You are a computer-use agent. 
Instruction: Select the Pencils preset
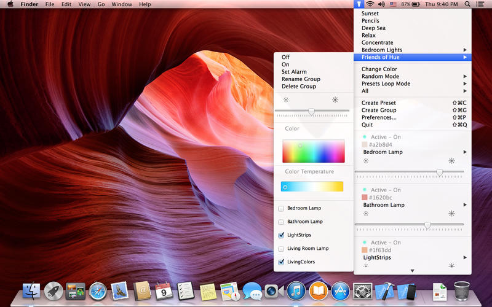[412, 21]
